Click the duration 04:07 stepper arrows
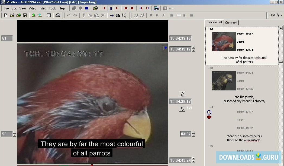 tap(193, 134)
